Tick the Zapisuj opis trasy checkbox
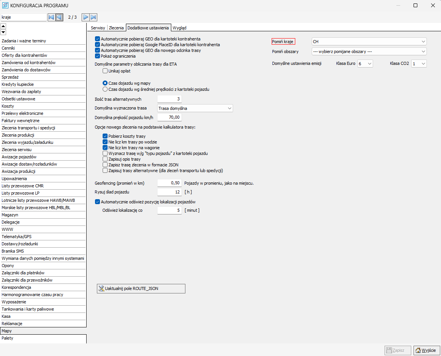 (x=105, y=159)
